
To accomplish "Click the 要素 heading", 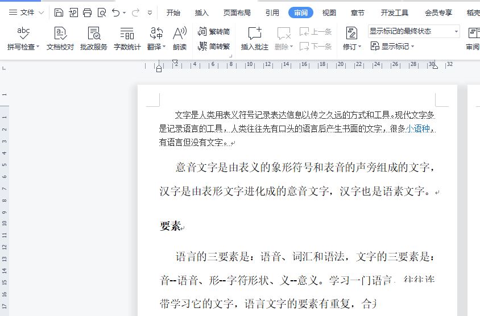I will (x=170, y=226).
